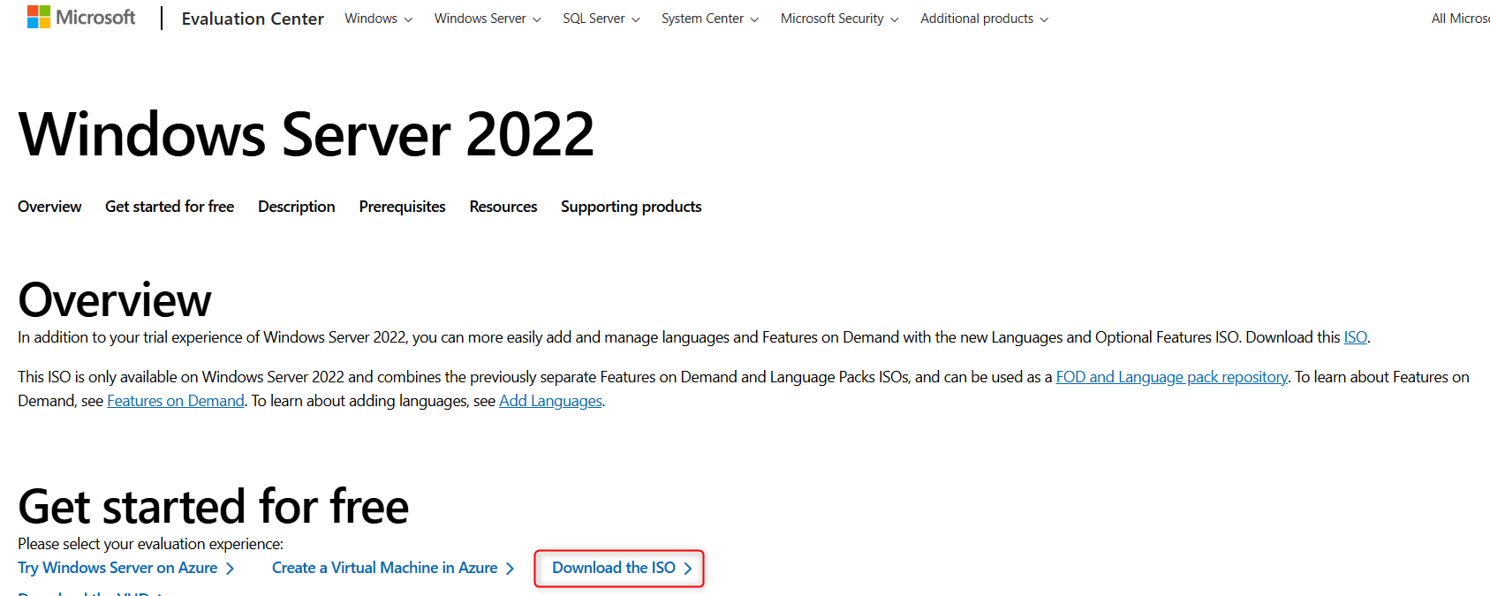Click the Overview section heading

click(115, 300)
